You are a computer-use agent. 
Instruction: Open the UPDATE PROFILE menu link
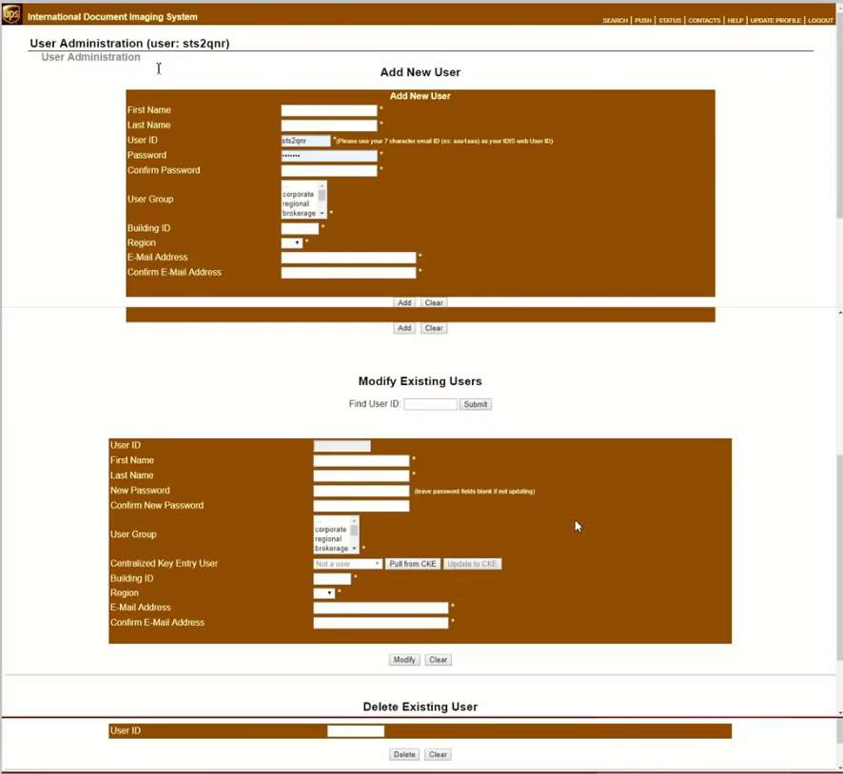775,20
